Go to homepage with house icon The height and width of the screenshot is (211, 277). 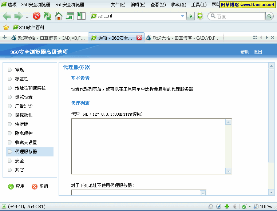pos(59,16)
